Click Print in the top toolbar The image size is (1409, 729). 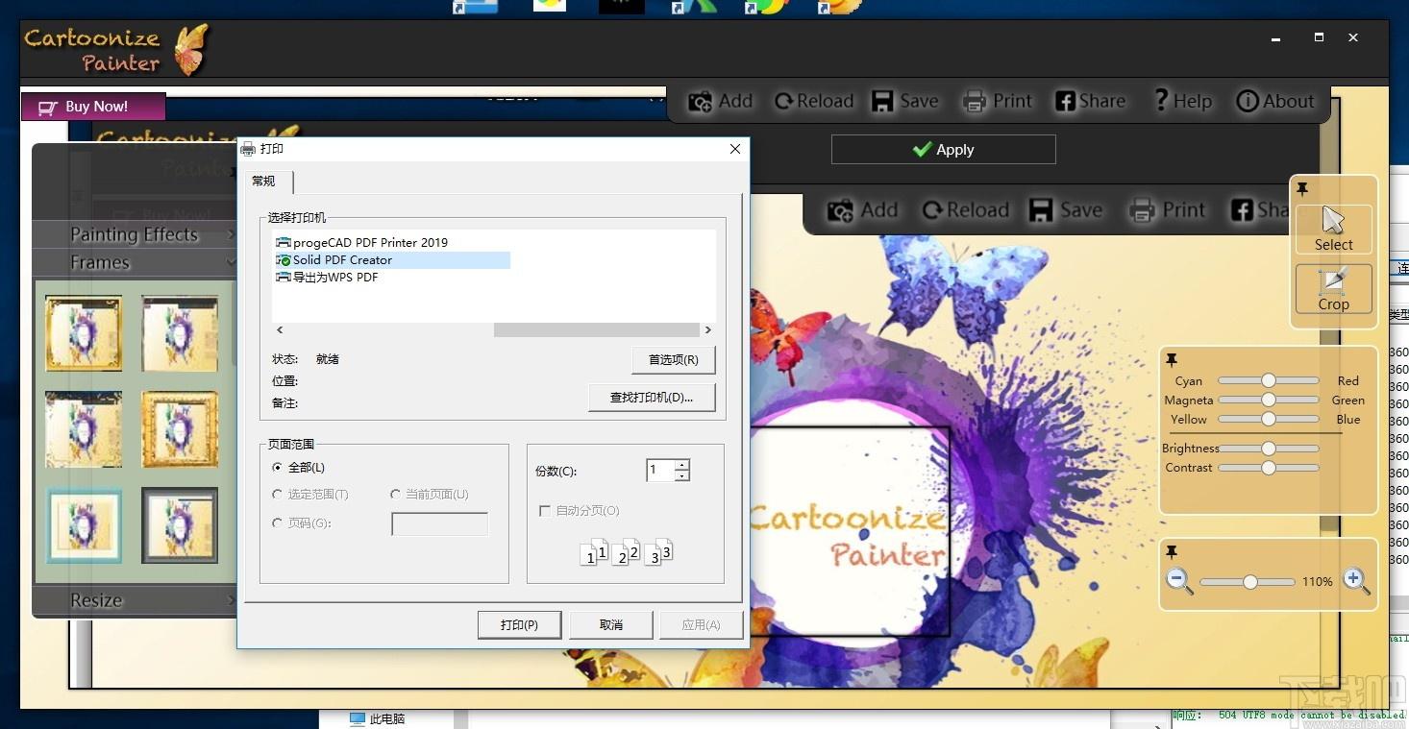[997, 102]
